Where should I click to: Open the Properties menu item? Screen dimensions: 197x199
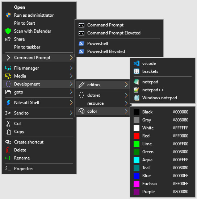tap(39, 169)
